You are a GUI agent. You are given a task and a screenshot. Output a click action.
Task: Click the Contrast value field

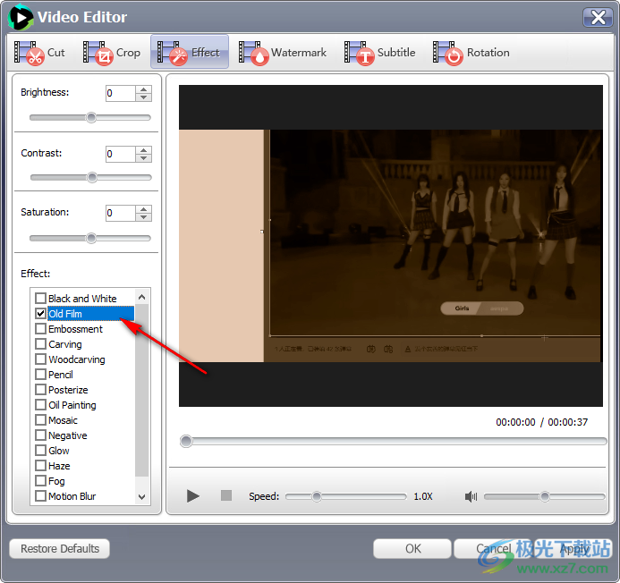coord(121,154)
